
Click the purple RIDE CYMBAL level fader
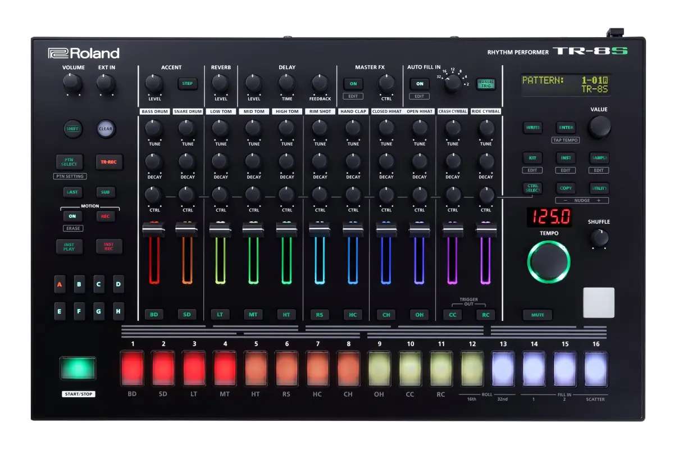[485, 230]
